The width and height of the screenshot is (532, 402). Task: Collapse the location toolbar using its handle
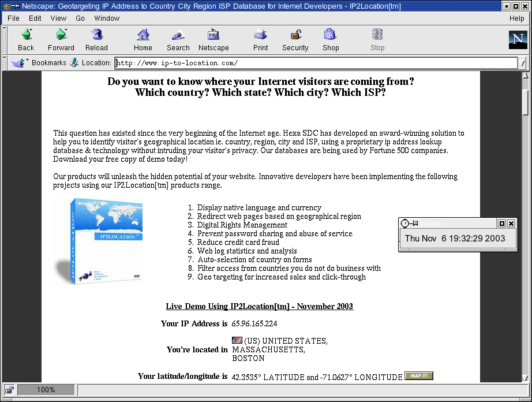pos(5,63)
